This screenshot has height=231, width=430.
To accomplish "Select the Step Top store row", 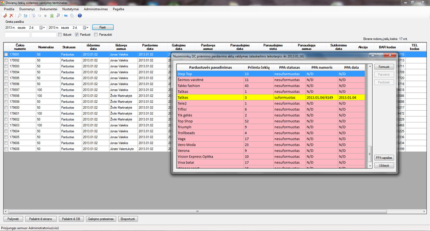I will click(271, 74).
